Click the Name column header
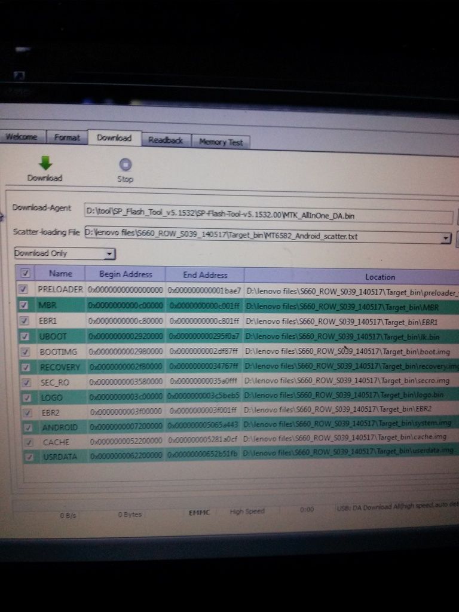Image resolution: width=459 pixels, height=612 pixels. click(60, 274)
